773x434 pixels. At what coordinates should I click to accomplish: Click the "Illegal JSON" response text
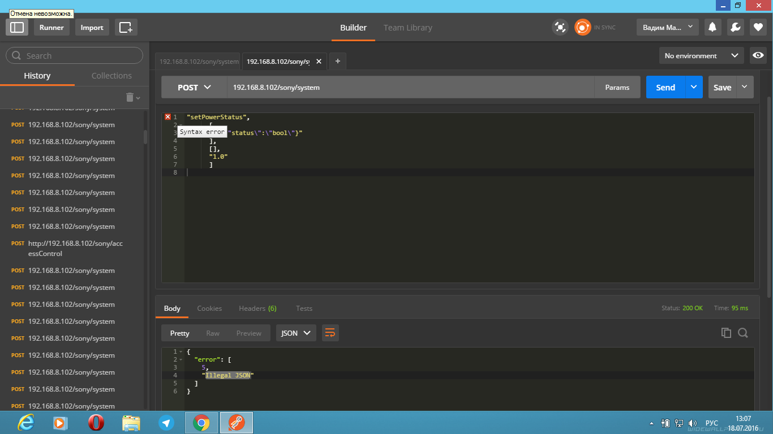tap(227, 375)
